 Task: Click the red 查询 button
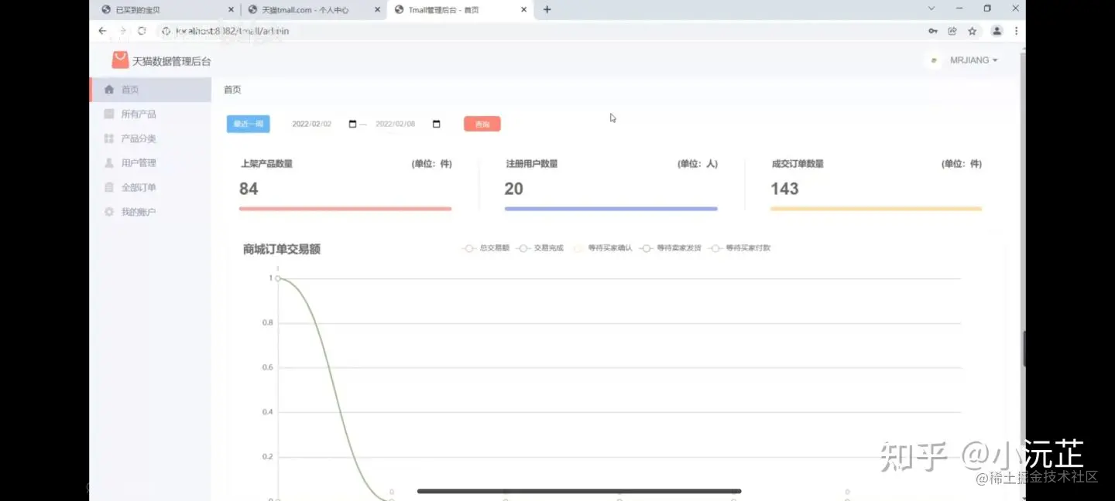coord(482,124)
